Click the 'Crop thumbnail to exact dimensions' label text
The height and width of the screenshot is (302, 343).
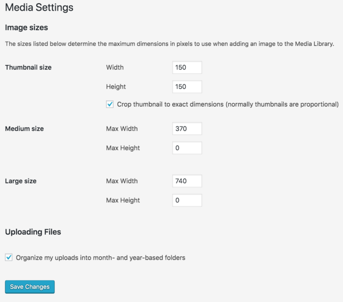[x=227, y=104]
